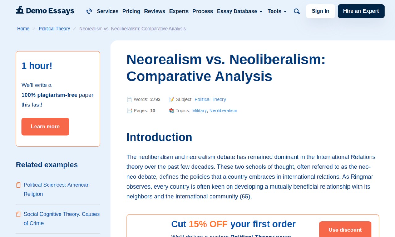Click the Words page icon
This screenshot has height=237, width=395.
coord(129,99)
